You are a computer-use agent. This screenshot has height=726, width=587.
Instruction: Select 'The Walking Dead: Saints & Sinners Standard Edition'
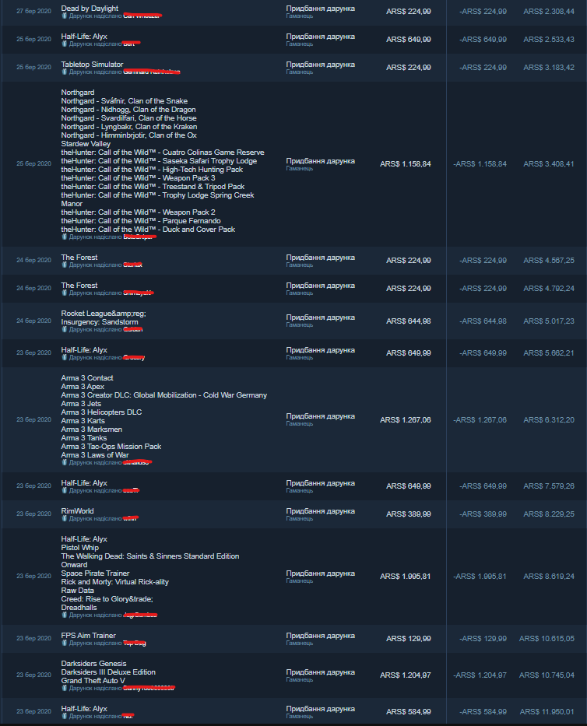[x=150, y=556]
